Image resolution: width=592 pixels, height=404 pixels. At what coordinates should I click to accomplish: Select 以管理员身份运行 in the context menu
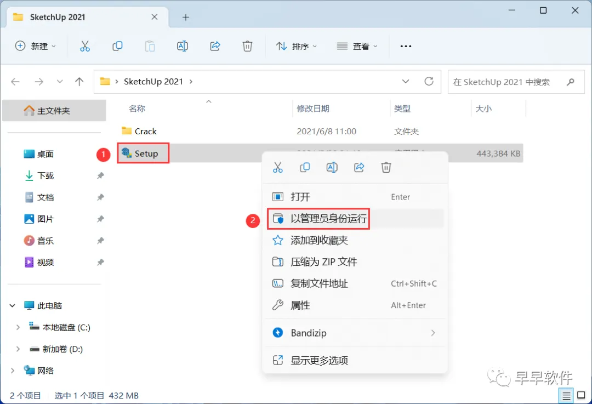click(x=355, y=219)
